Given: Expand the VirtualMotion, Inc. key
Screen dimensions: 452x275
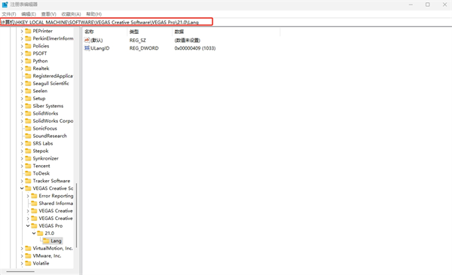Looking at the screenshot, I should point(22,248).
